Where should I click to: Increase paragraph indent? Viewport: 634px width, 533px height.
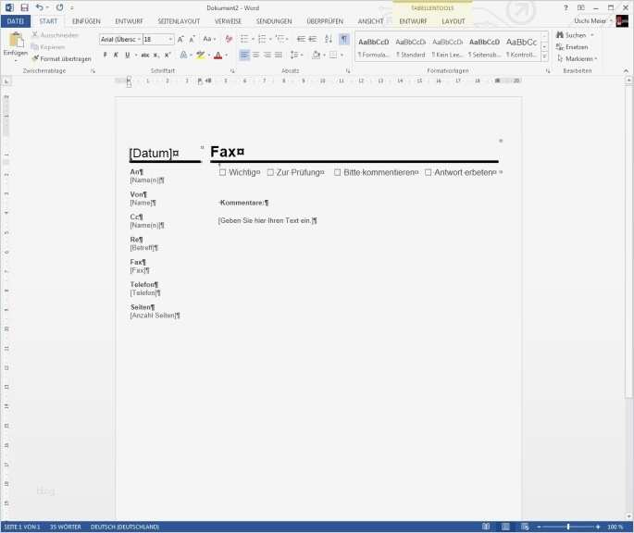pos(313,39)
